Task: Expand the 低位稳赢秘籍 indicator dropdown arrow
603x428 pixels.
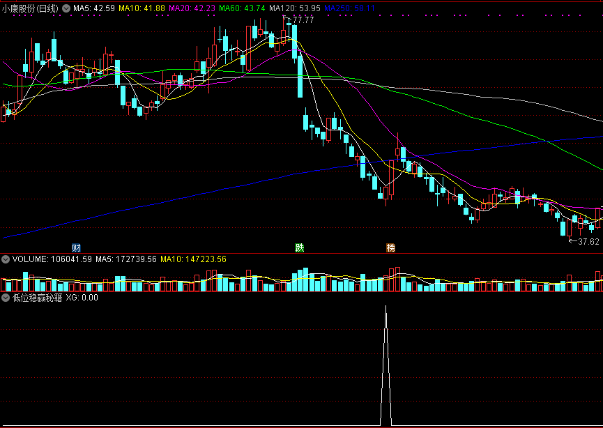Action: tap(6, 298)
